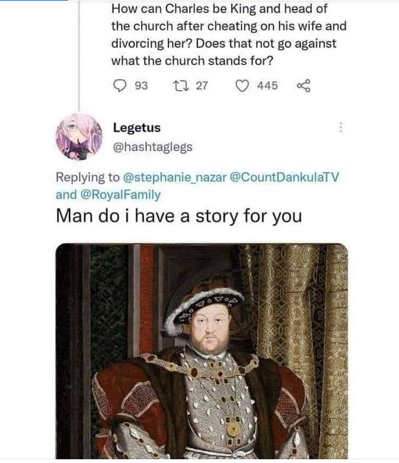Click the 27 retweets count
The width and height of the screenshot is (399, 463).
coord(202,86)
